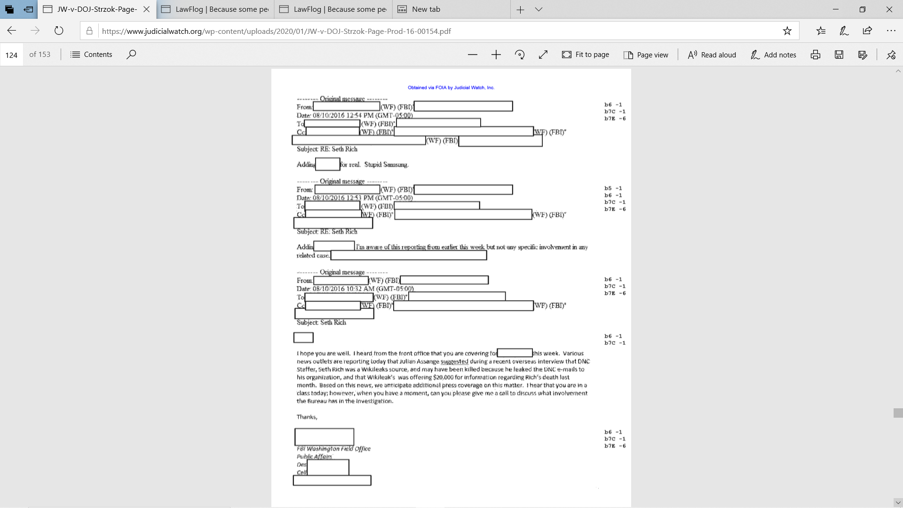Switch to the second LawFlog tab

coord(333,9)
